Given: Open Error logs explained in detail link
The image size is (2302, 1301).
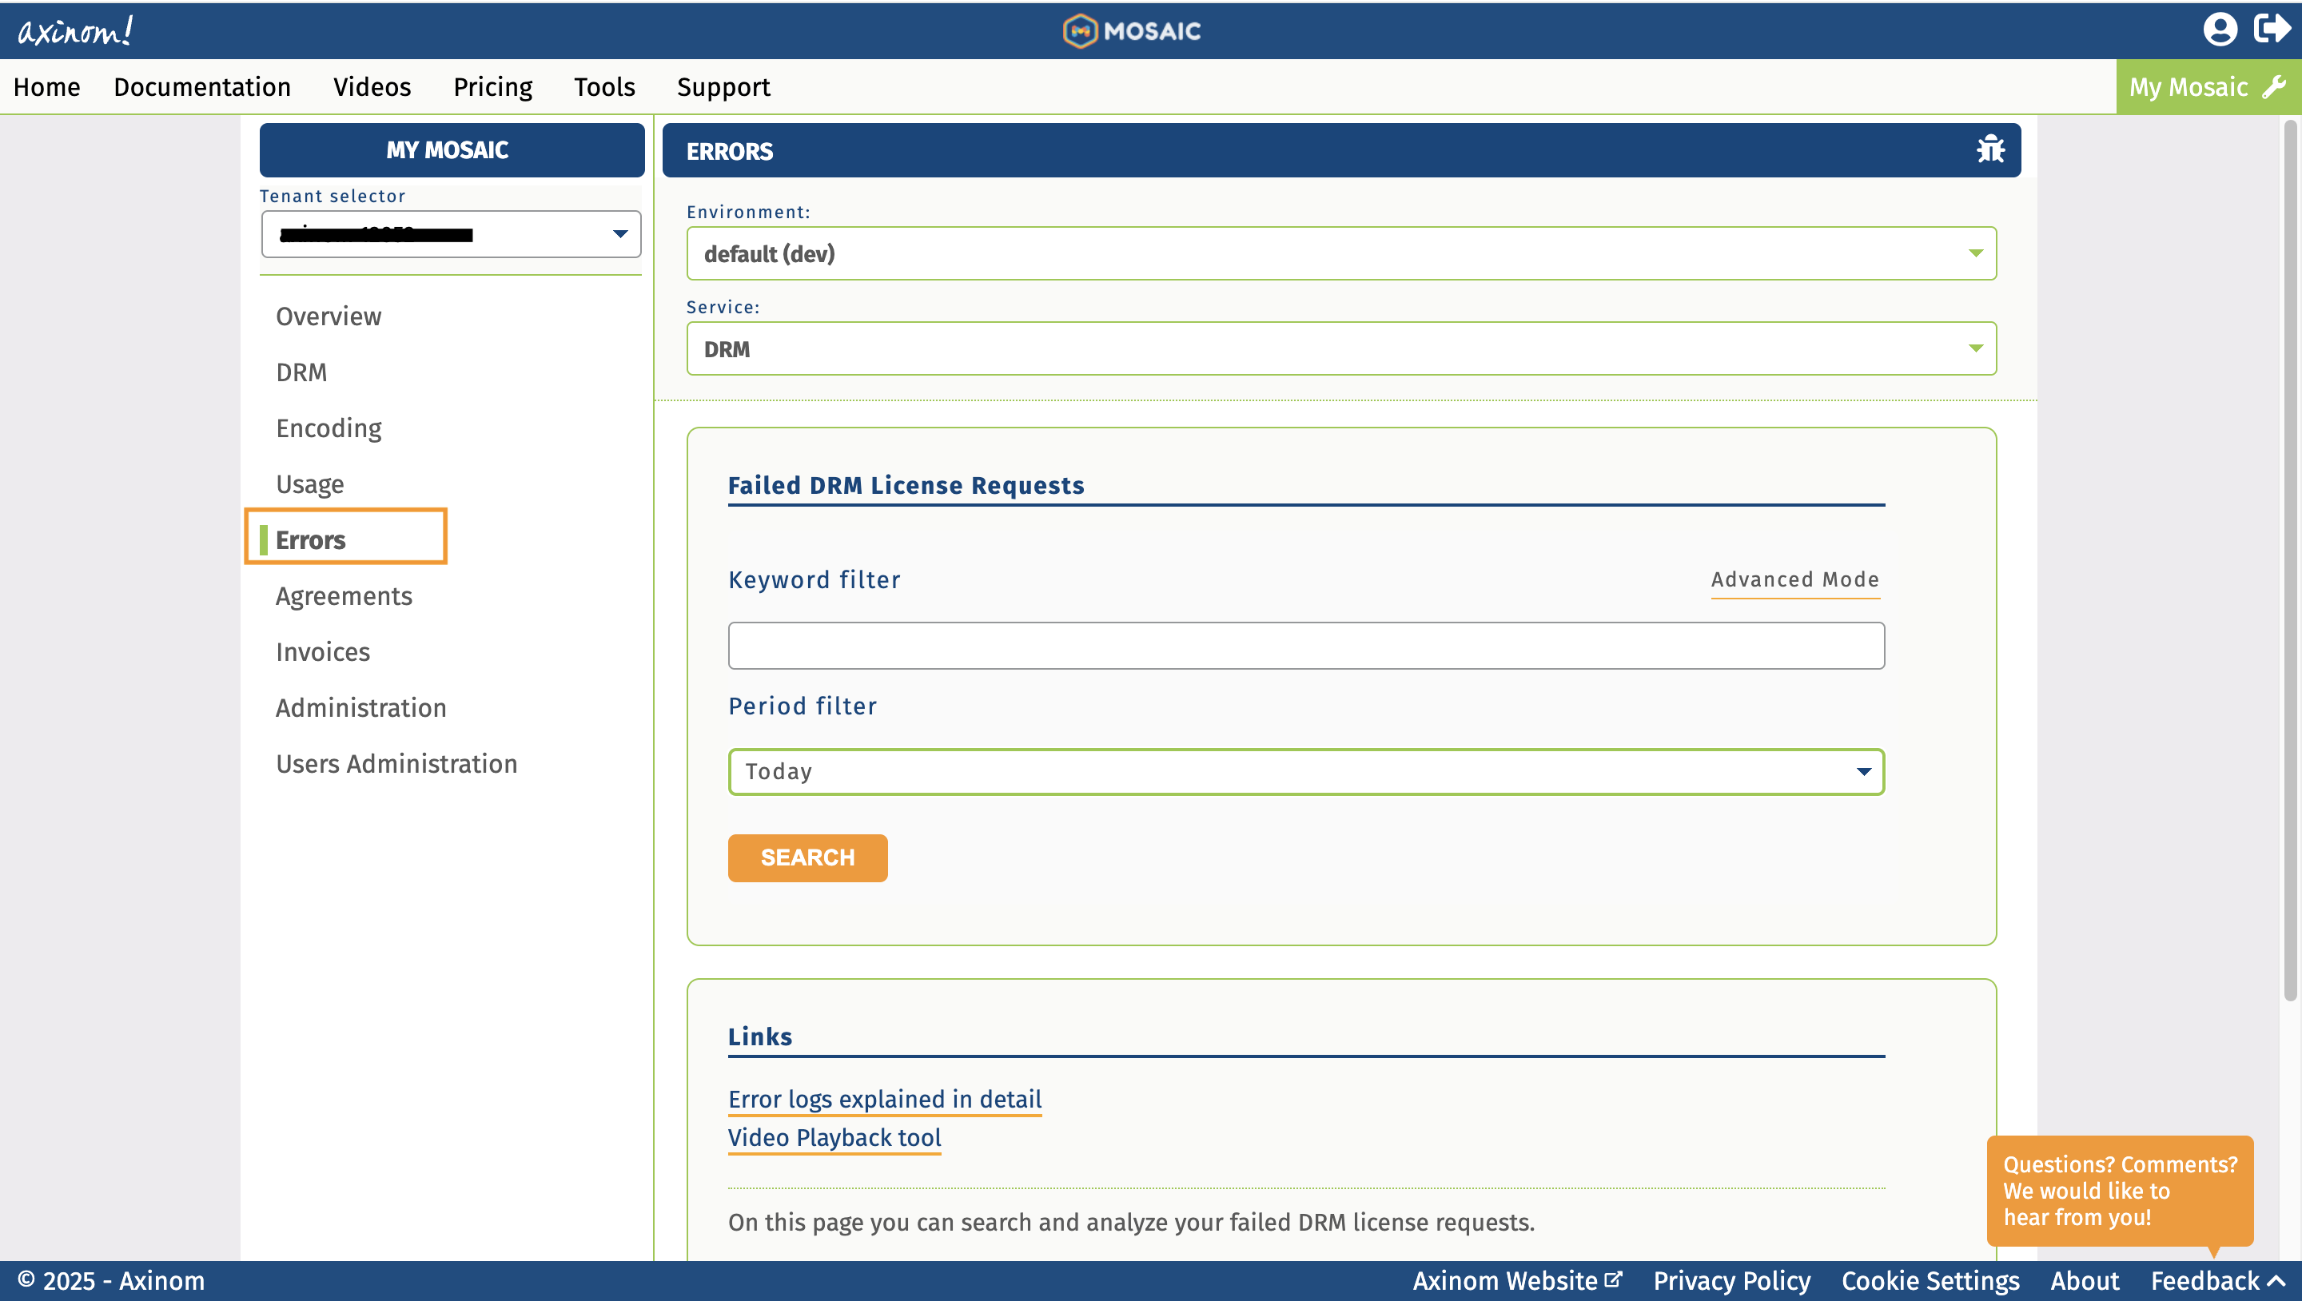Looking at the screenshot, I should click(885, 1099).
